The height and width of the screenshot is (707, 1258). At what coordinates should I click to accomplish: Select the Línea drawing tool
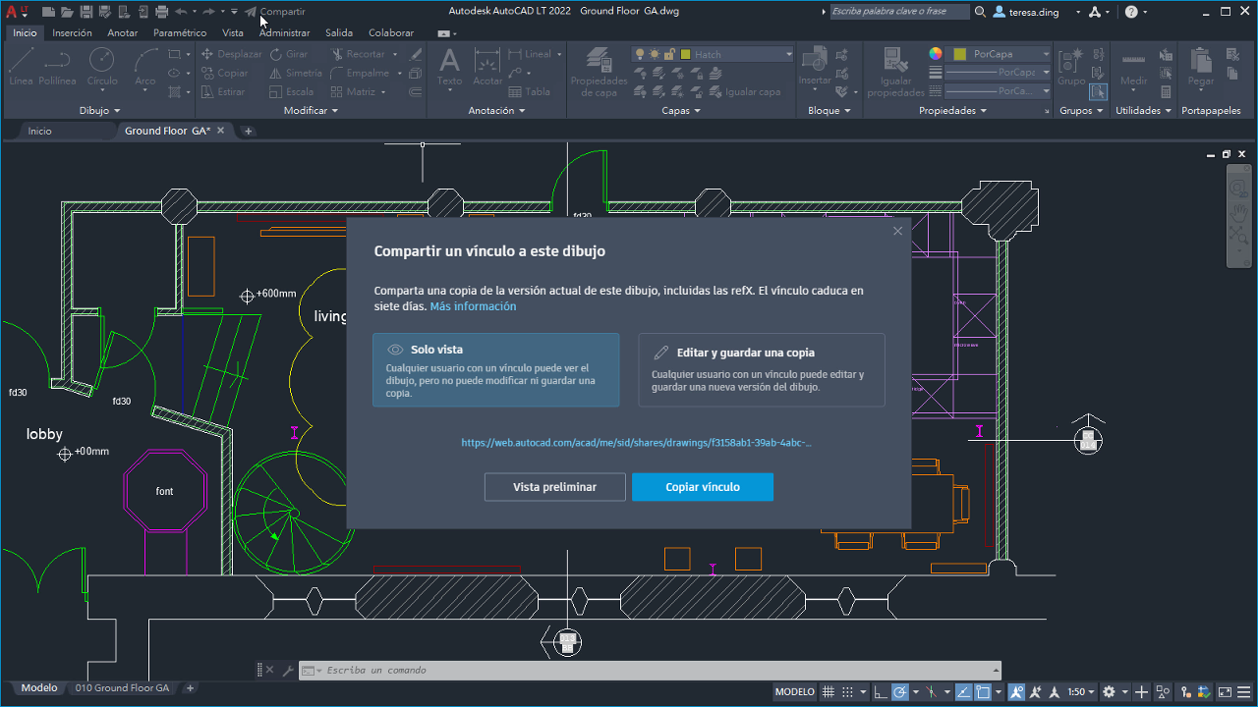click(21, 67)
